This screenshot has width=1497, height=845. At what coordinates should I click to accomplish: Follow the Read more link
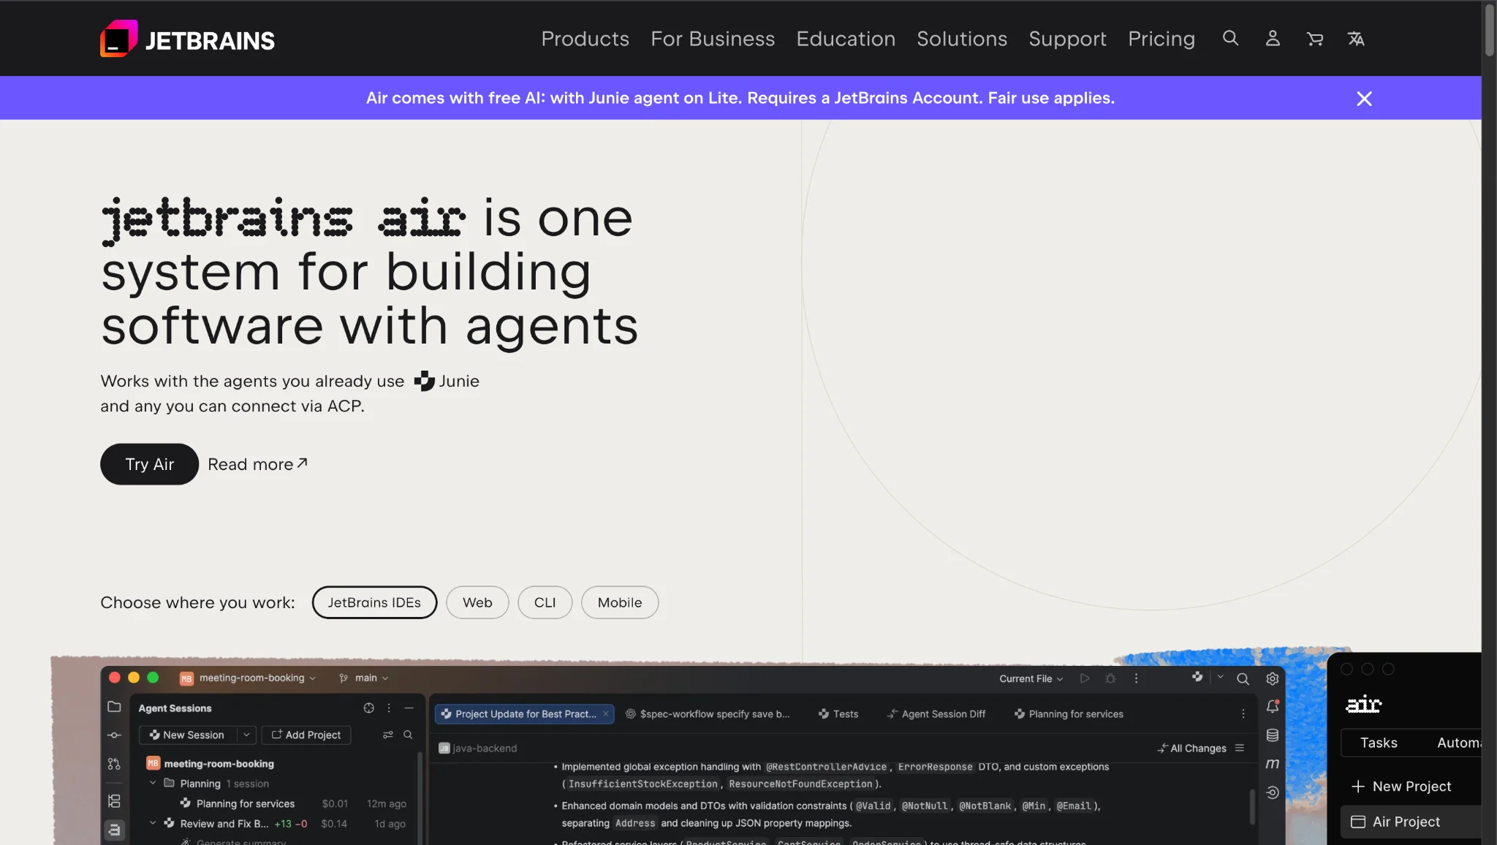click(258, 464)
